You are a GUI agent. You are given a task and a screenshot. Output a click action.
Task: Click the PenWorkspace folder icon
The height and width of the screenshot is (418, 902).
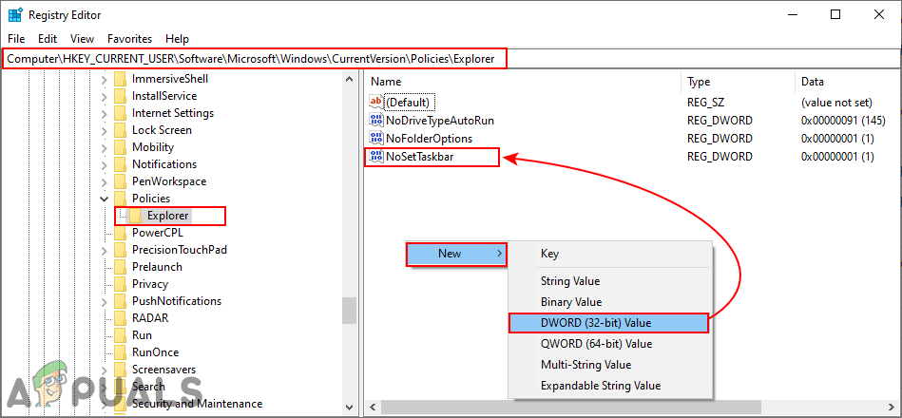coord(120,181)
